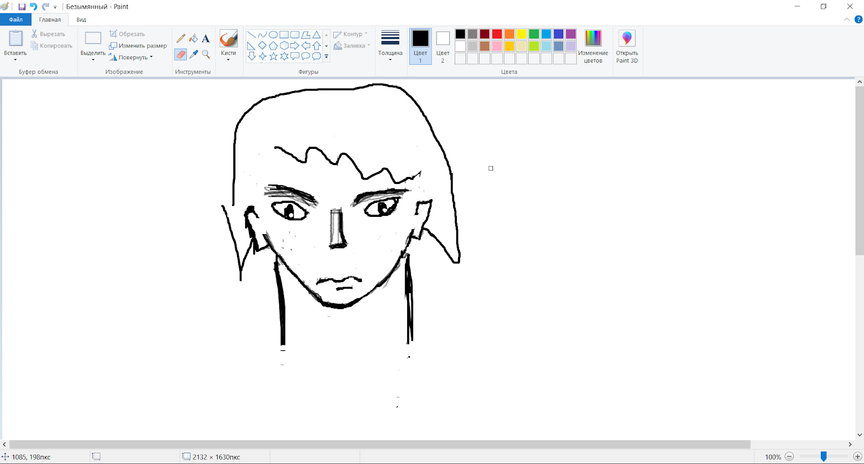Click the vertical scrollbar down arrow
Image resolution: width=864 pixels, height=464 pixels.
[x=859, y=435]
